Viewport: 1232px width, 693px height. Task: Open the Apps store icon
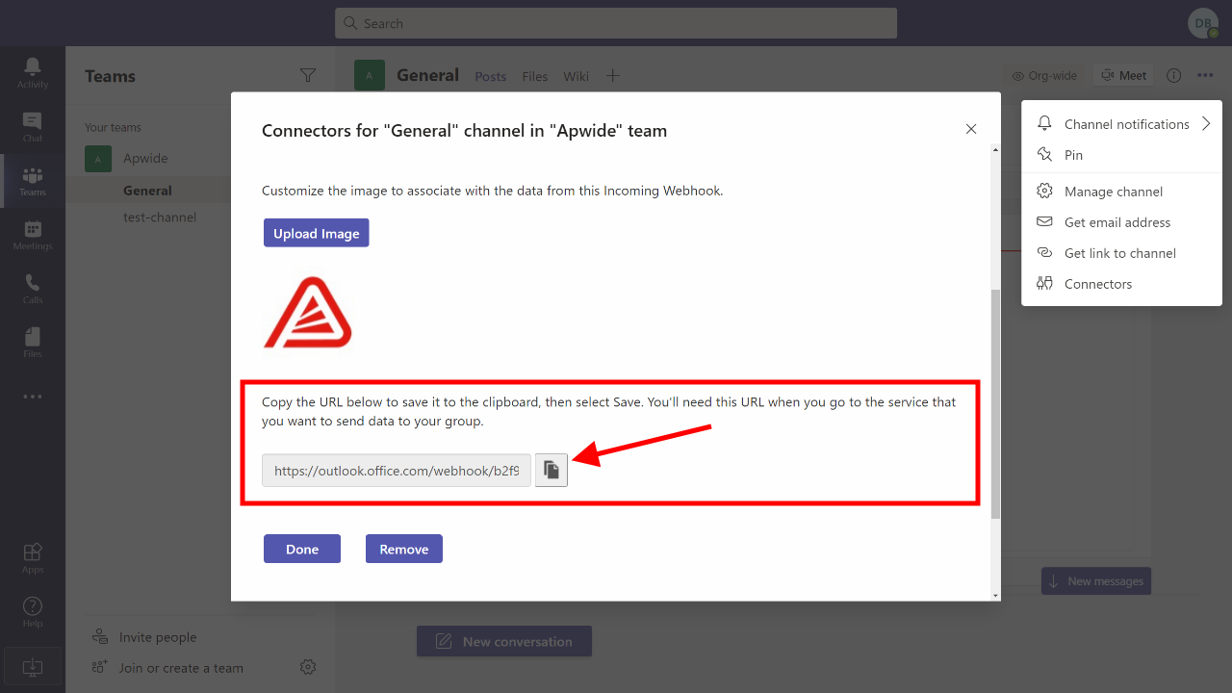click(x=33, y=557)
